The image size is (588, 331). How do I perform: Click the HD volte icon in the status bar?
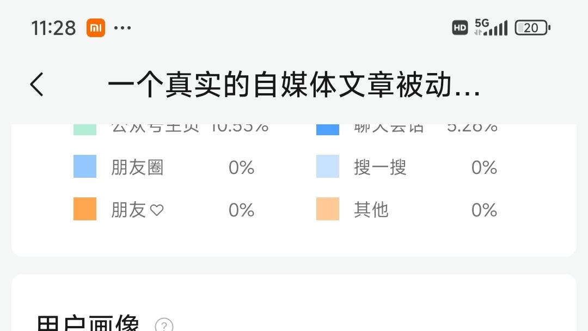tap(460, 27)
